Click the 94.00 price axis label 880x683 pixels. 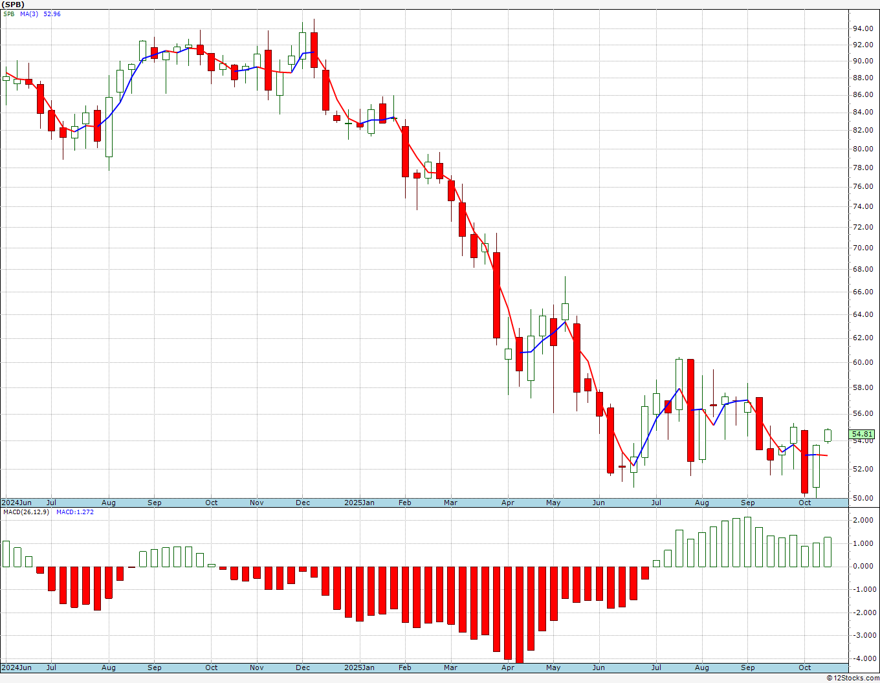point(863,29)
